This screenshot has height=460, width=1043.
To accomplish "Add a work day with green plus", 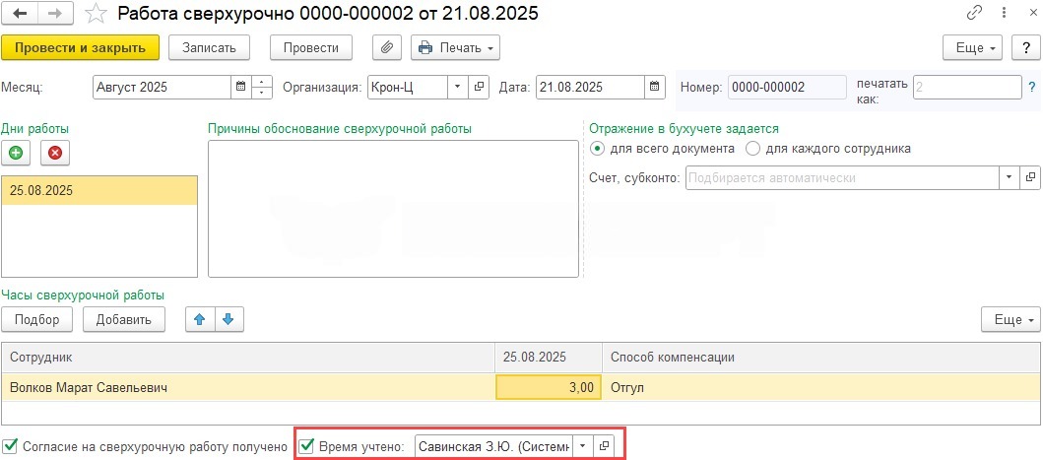I will [x=17, y=153].
